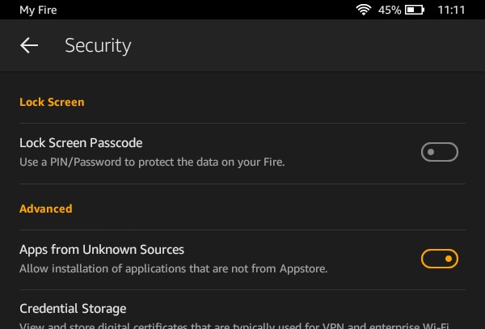Open Credential Storage
485x329 pixels.
(x=242, y=310)
